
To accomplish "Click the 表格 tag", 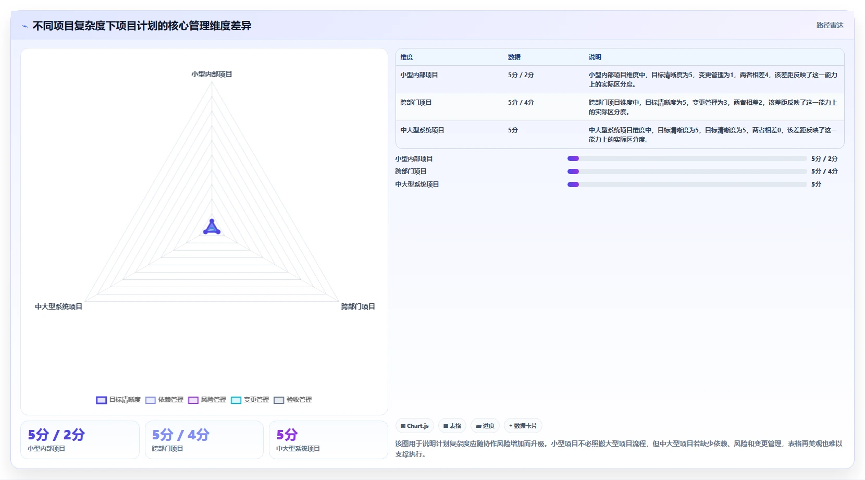I will pos(452,426).
